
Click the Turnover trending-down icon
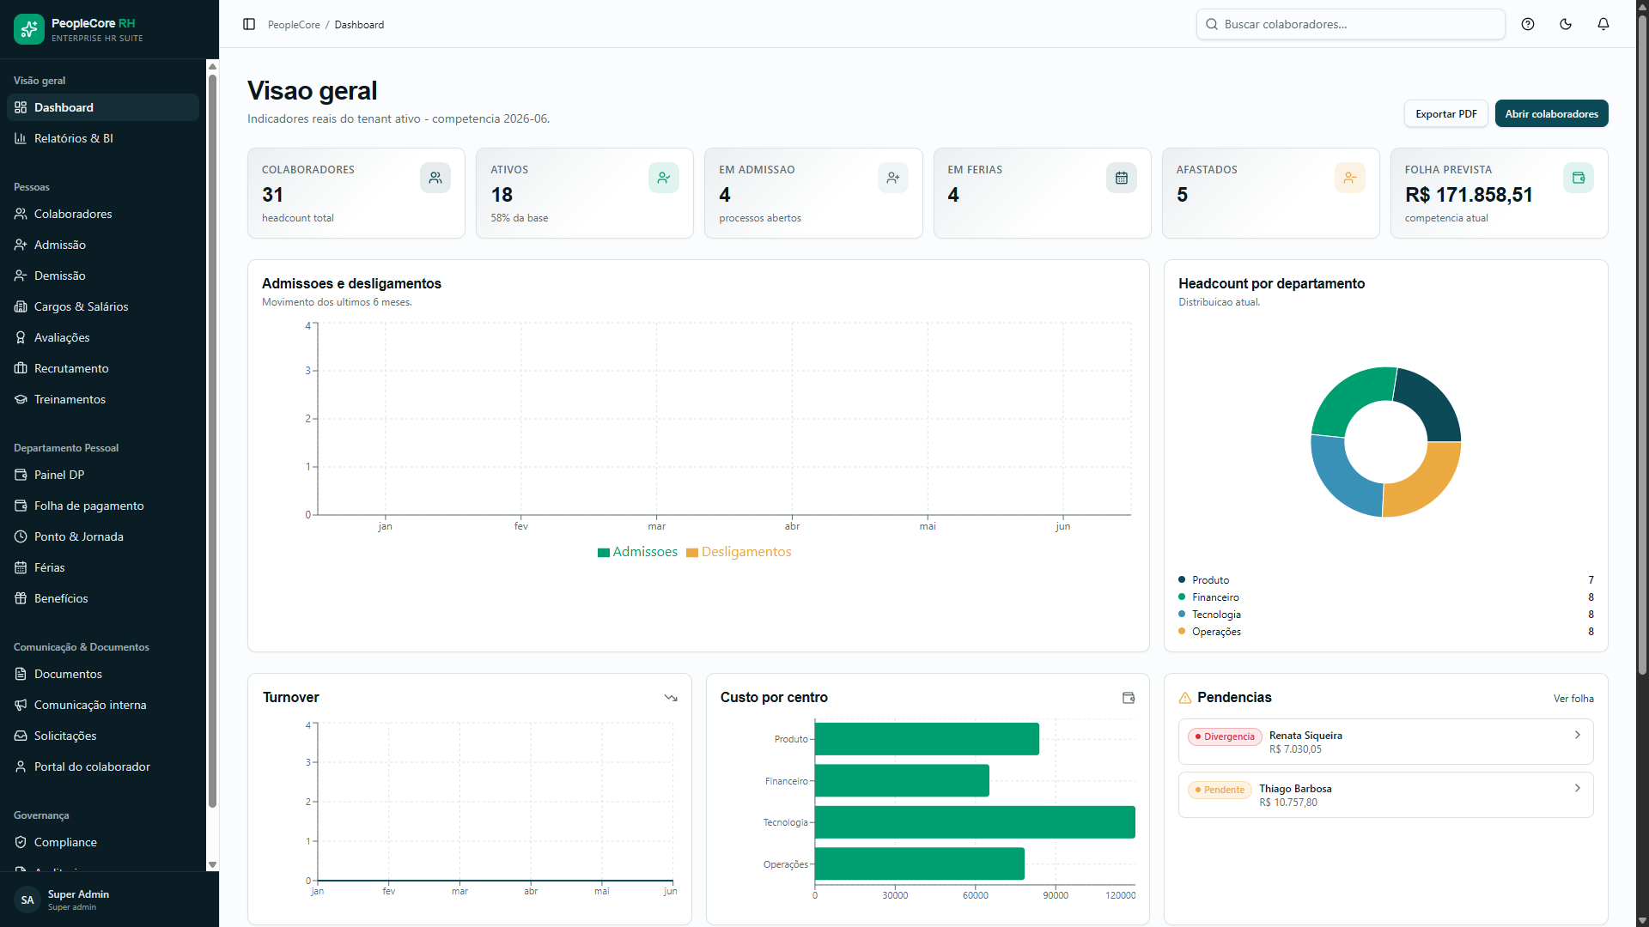tap(671, 698)
